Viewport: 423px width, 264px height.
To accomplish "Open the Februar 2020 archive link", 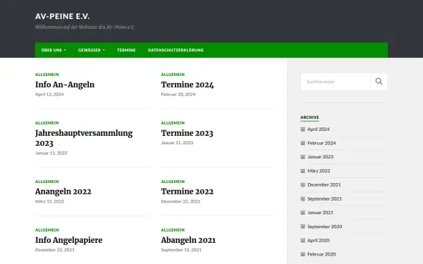I will point(321,254).
